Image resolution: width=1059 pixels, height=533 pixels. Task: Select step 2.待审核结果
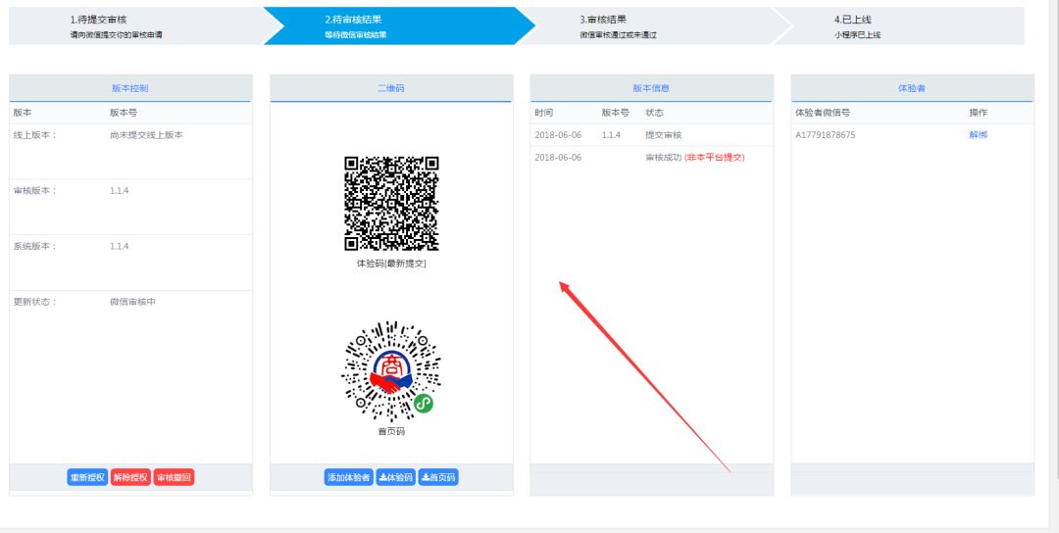(398, 26)
